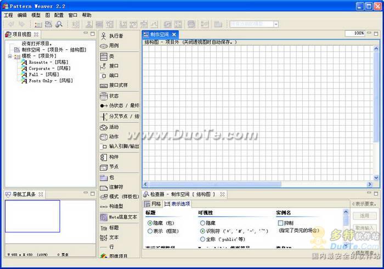Select the 动作 action tool

pyautogui.click(x=110, y=137)
